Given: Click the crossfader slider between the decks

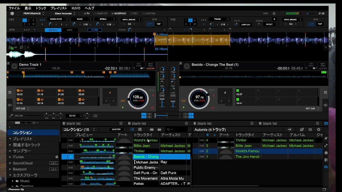Looking at the screenshot, I should coord(167,115).
